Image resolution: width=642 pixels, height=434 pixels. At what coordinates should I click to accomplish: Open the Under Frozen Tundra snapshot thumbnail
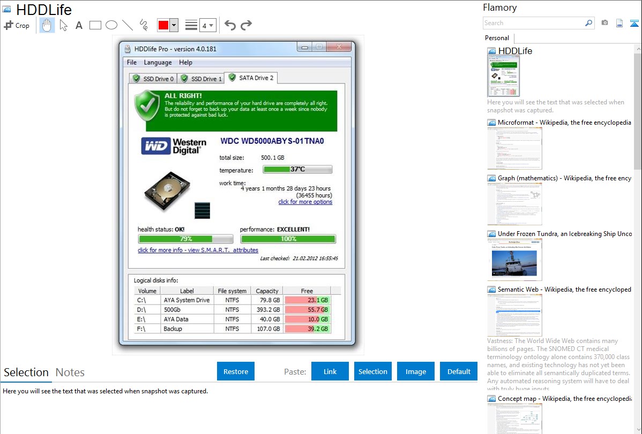pyautogui.click(x=514, y=260)
